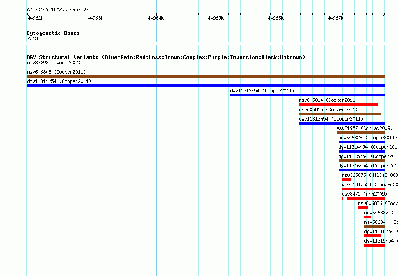The image size is (398, 276).
Task: Open the nsv606840 variant label
Action: pos(381,222)
